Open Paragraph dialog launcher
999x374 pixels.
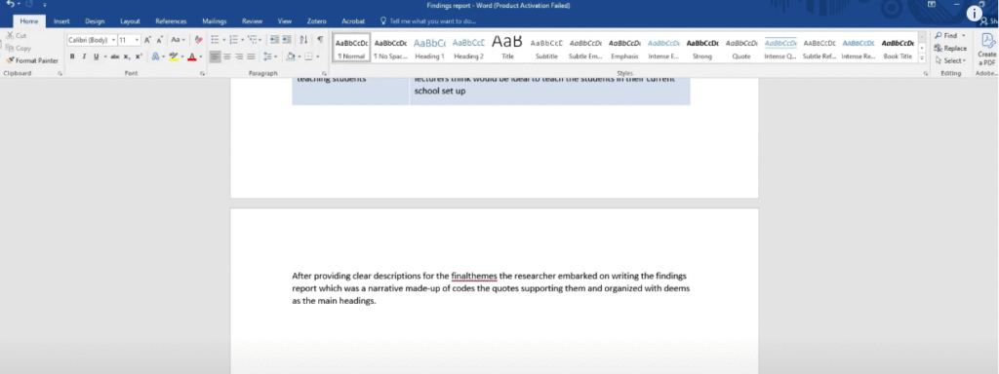[x=324, y=74]
